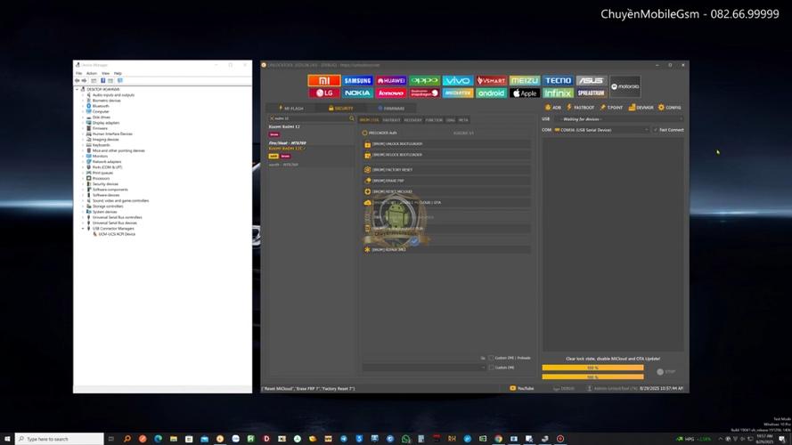This screenshot has width=792, height=445.
Task: Open the Action menu in Device Manager
Action: [x=92, y=74]
